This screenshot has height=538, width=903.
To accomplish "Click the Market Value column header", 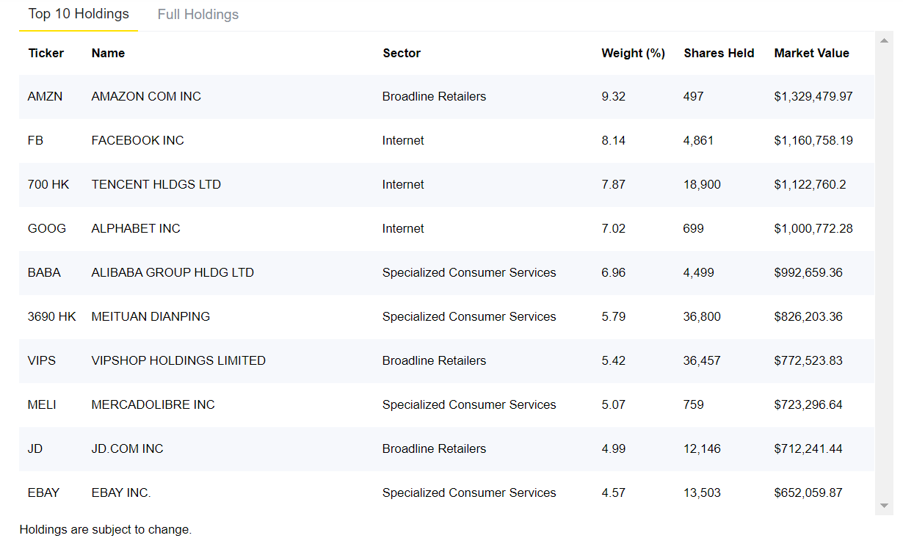I will (811, 53).
